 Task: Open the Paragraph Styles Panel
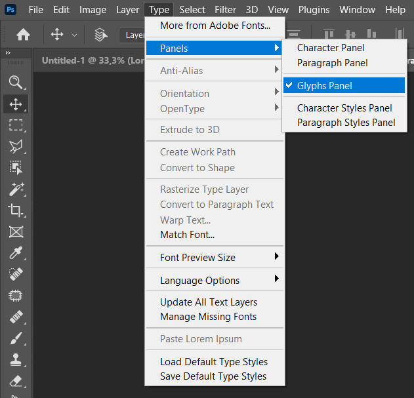[344, 123]
